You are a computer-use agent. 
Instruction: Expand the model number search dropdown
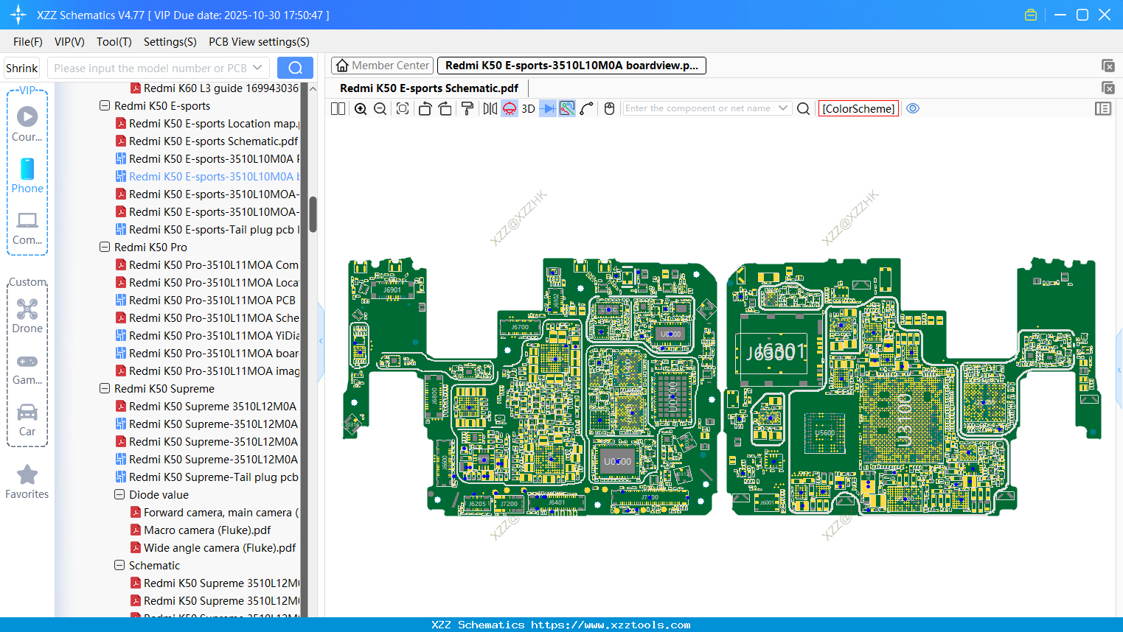pyautogui.click(x=260, y=67)
